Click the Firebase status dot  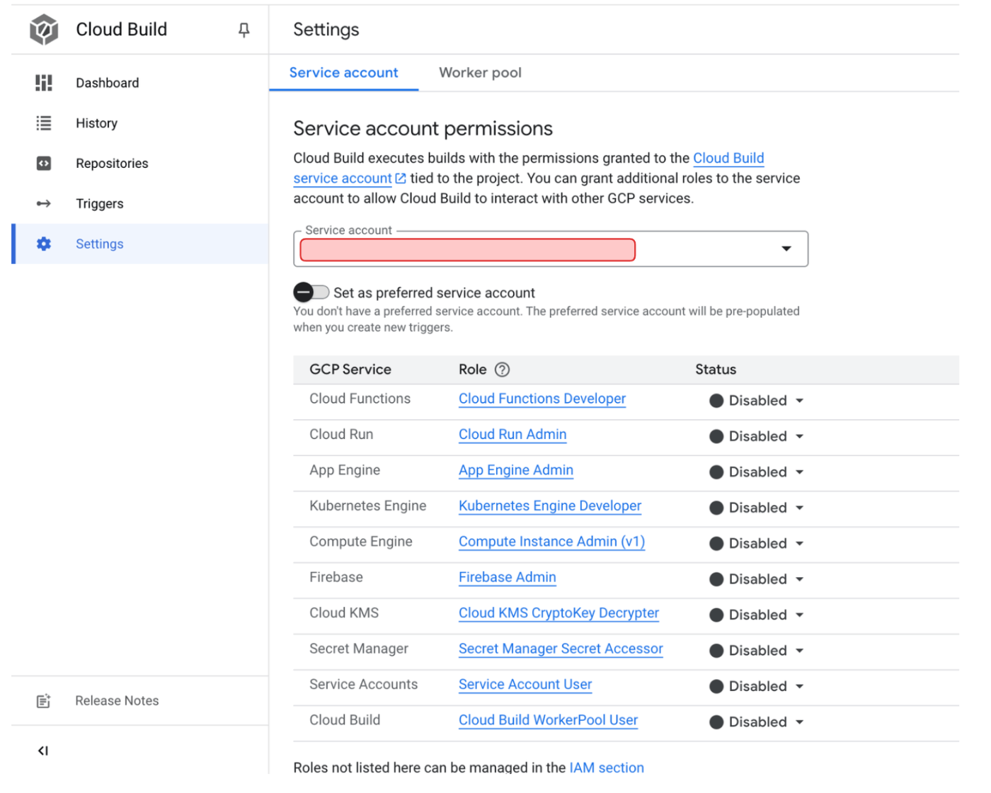click(x=716, y=579)
